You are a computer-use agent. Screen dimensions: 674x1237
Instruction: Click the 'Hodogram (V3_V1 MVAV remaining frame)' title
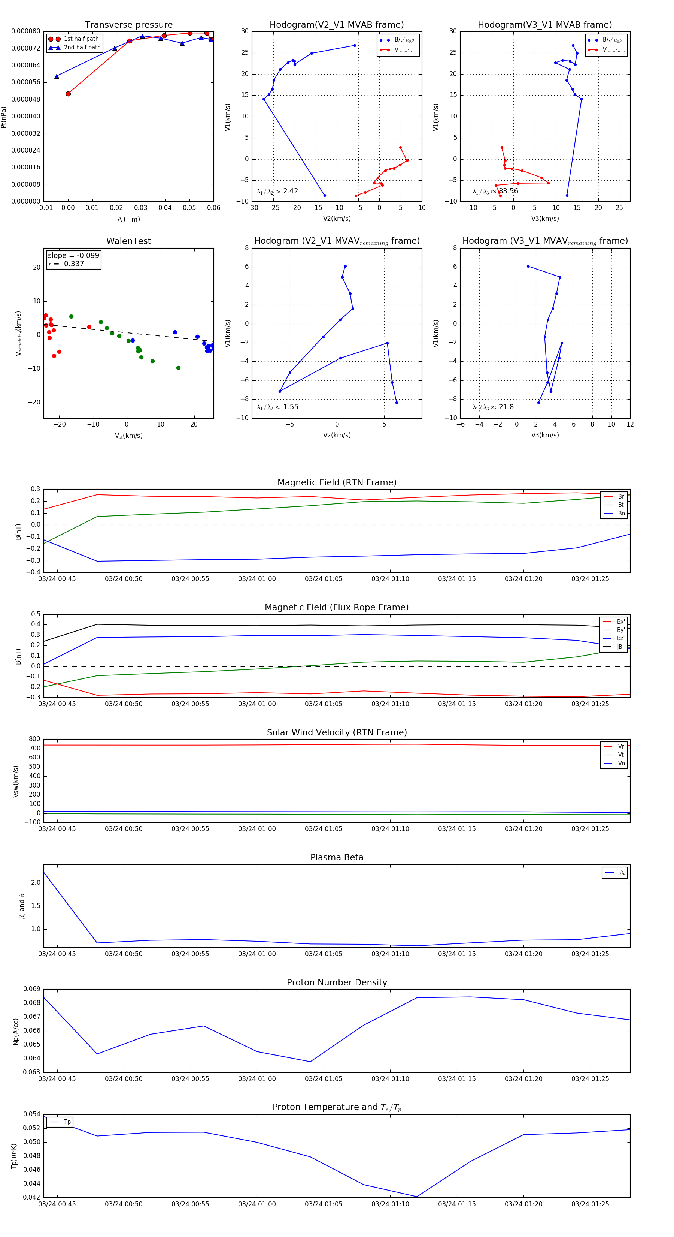[x=545, y=241]
